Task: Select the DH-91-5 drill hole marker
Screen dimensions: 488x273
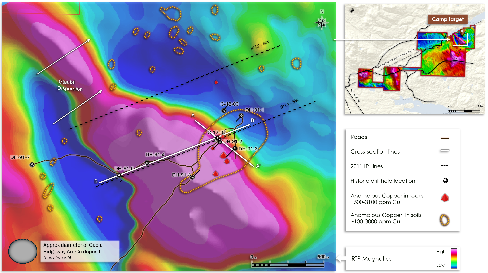Action: [x=119, y=175]
